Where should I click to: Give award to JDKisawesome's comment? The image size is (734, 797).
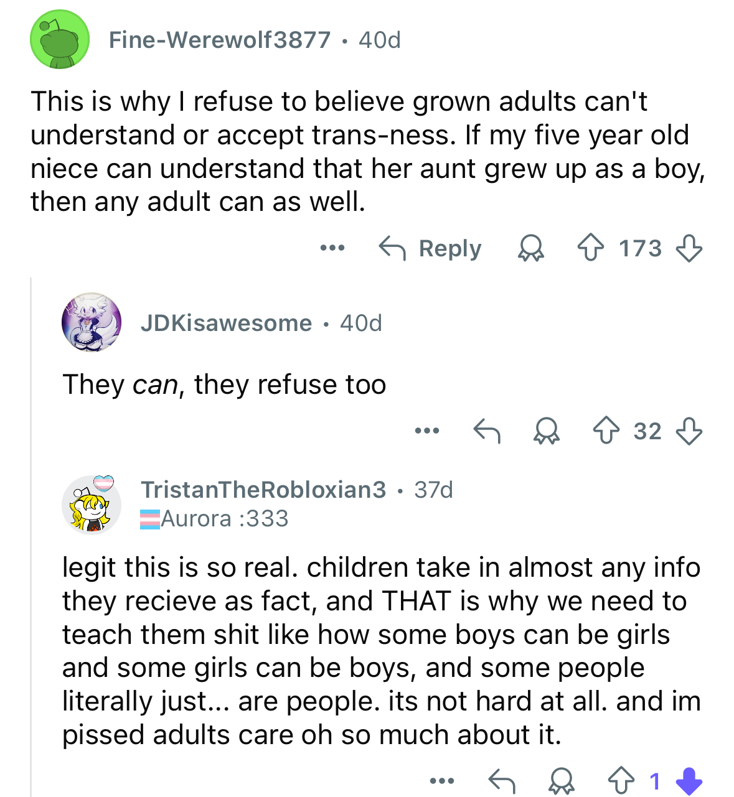[547, 431]
